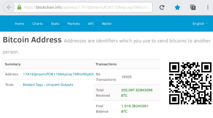
Task: Open the Wallet page
Action: coord(106,24)
